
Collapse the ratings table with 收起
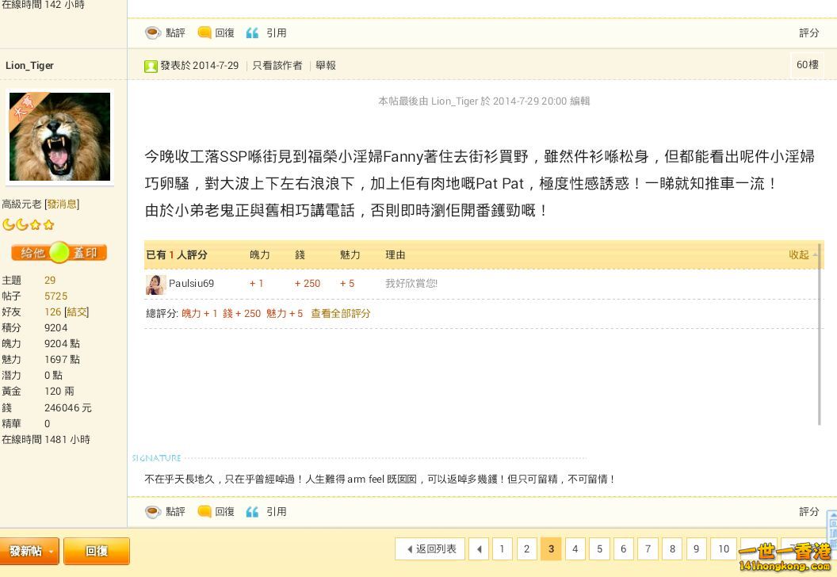pyautogui.click(x=799, y=254)
